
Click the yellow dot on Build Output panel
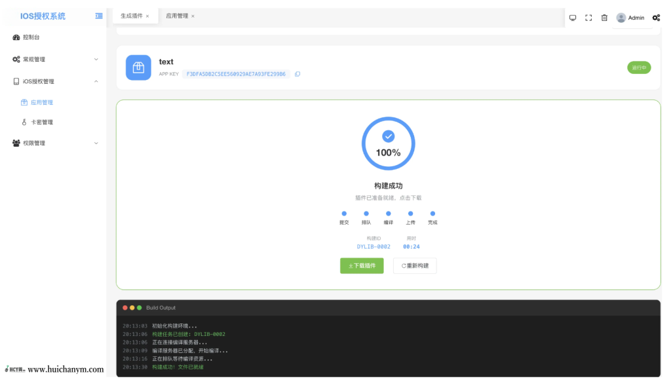tap(132, 307)
